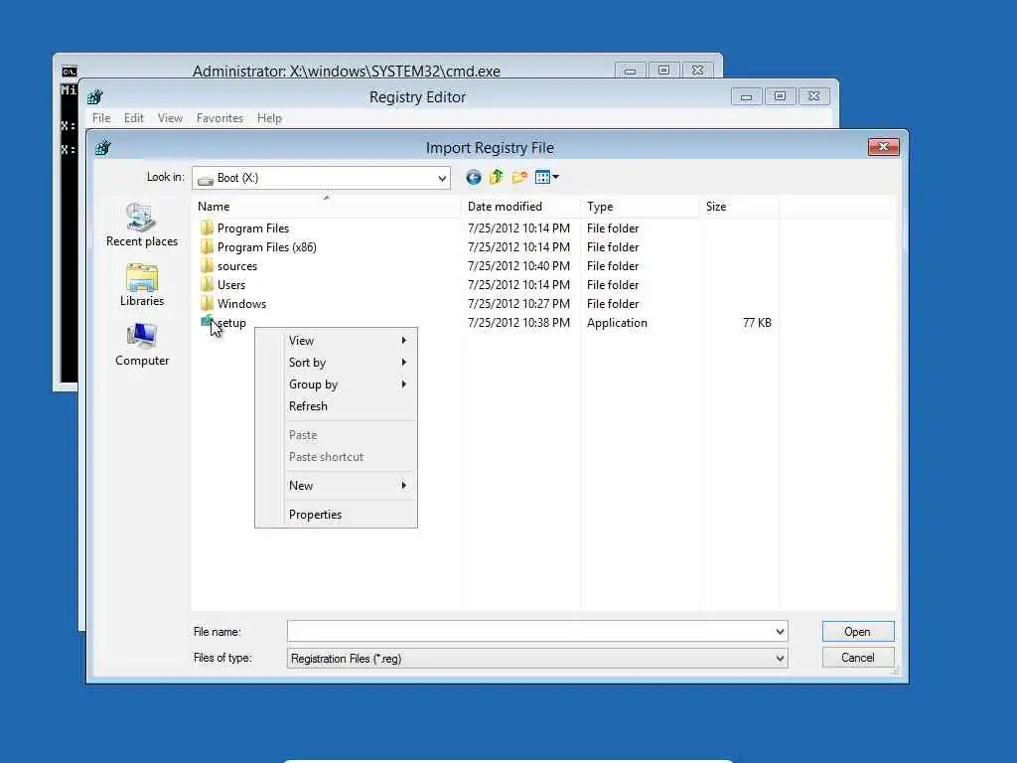Click the Windows folder icon
The height and width of the screenshot is (763, 1017).
(x=207, y=303)
